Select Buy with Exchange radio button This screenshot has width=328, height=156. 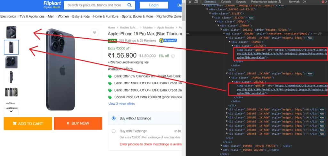pos(114,131)
